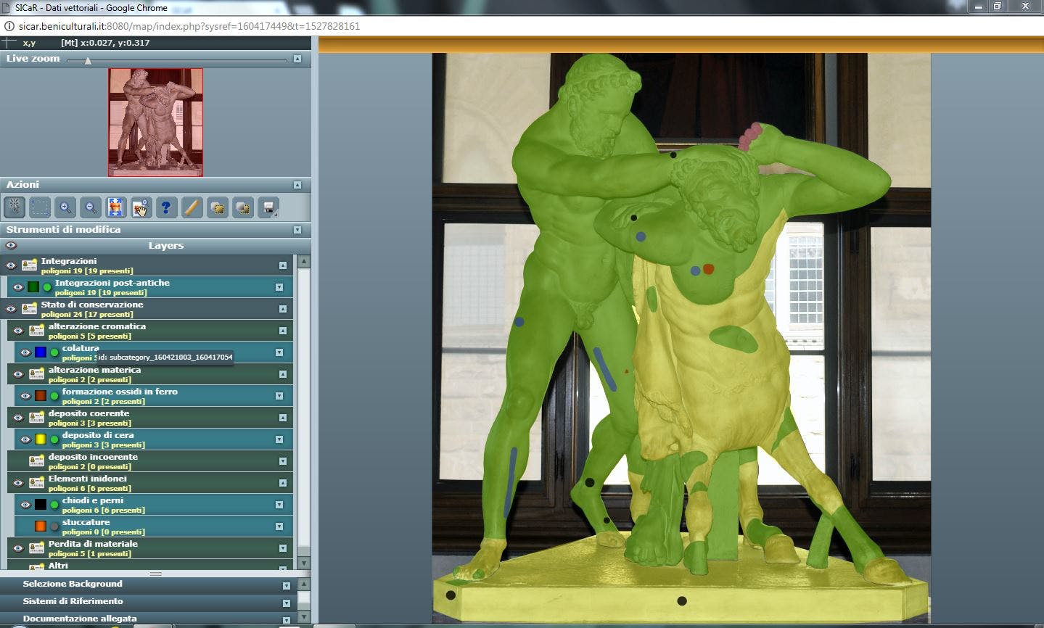Click the site info icon in address bar
This screenshot has height=628, width=1044.
point(9,26)
